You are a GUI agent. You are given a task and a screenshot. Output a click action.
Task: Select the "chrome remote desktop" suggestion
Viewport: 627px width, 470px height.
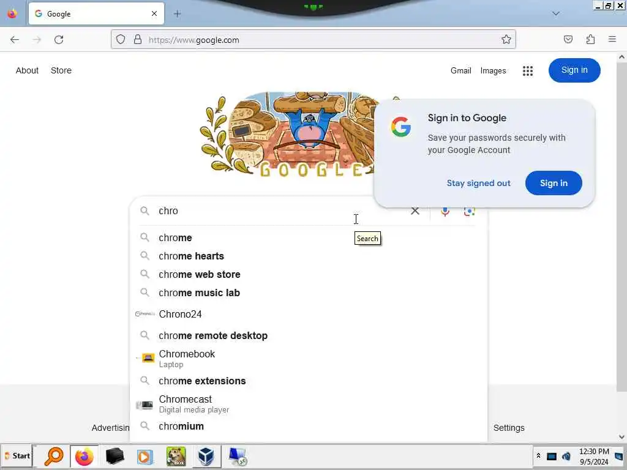pos(308,336)
